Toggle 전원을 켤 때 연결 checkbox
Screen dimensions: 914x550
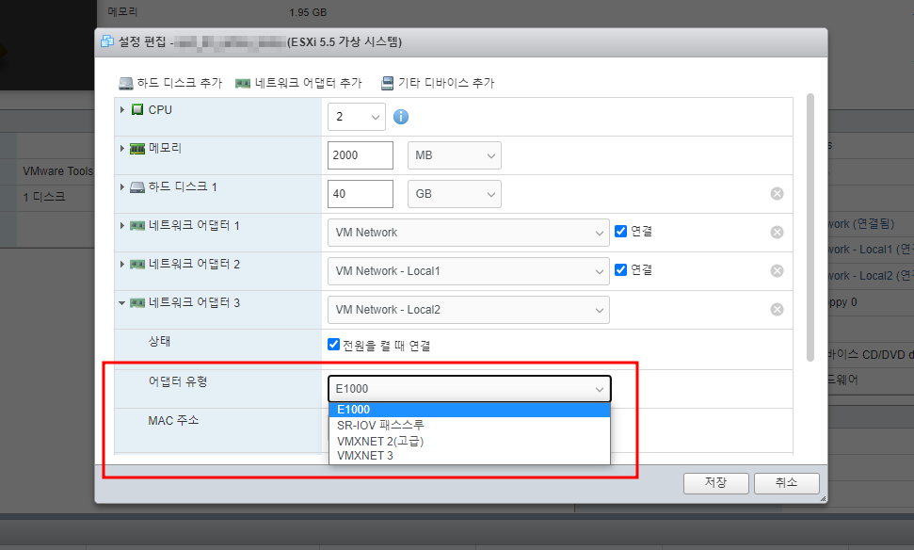pyautogui.click(x=333, y=344)
